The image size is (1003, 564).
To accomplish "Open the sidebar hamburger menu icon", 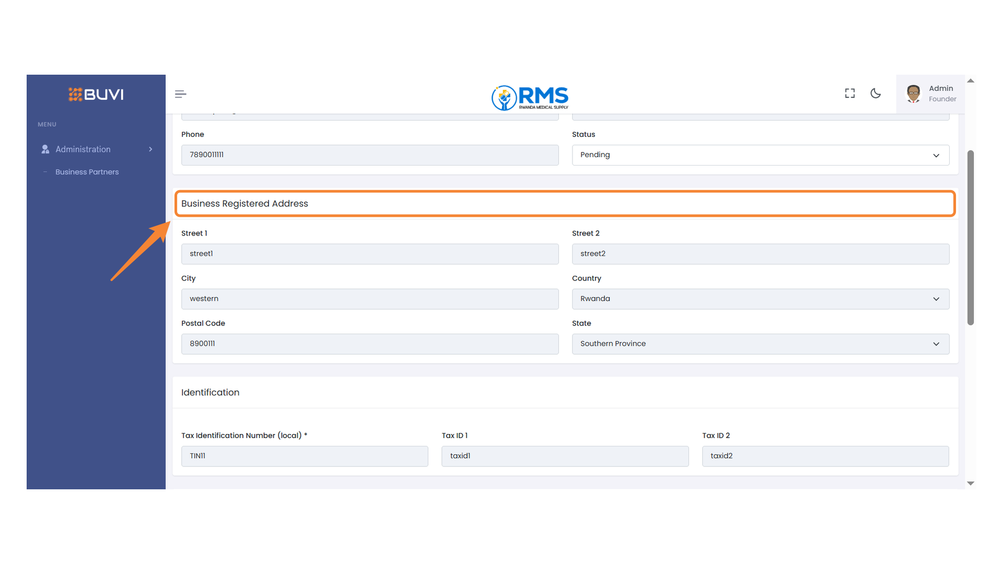I will click(x=180, y=93).
